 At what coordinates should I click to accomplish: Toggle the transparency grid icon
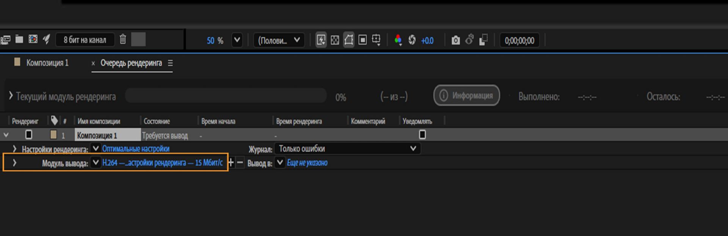click(x=335, y=40)
